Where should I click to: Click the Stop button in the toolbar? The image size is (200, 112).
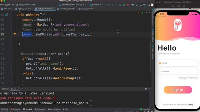(x=128, y=5)
